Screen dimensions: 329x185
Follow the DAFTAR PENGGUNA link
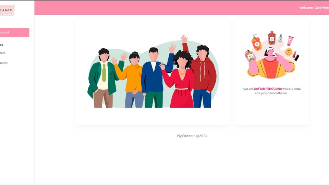pos(268,89)
